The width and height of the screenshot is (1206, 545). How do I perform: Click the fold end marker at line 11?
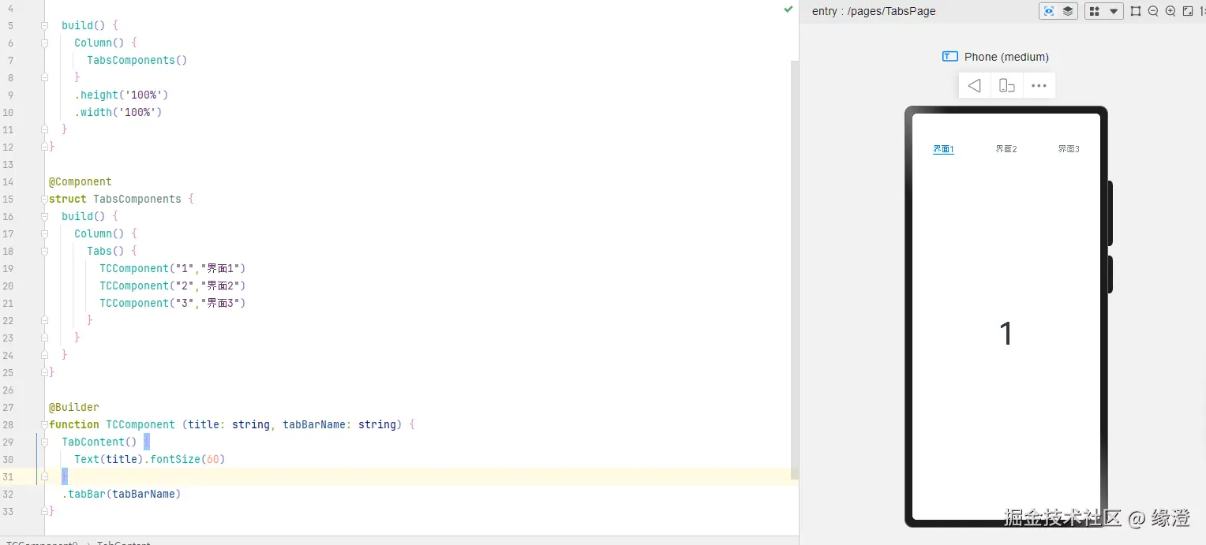[44, 129]
